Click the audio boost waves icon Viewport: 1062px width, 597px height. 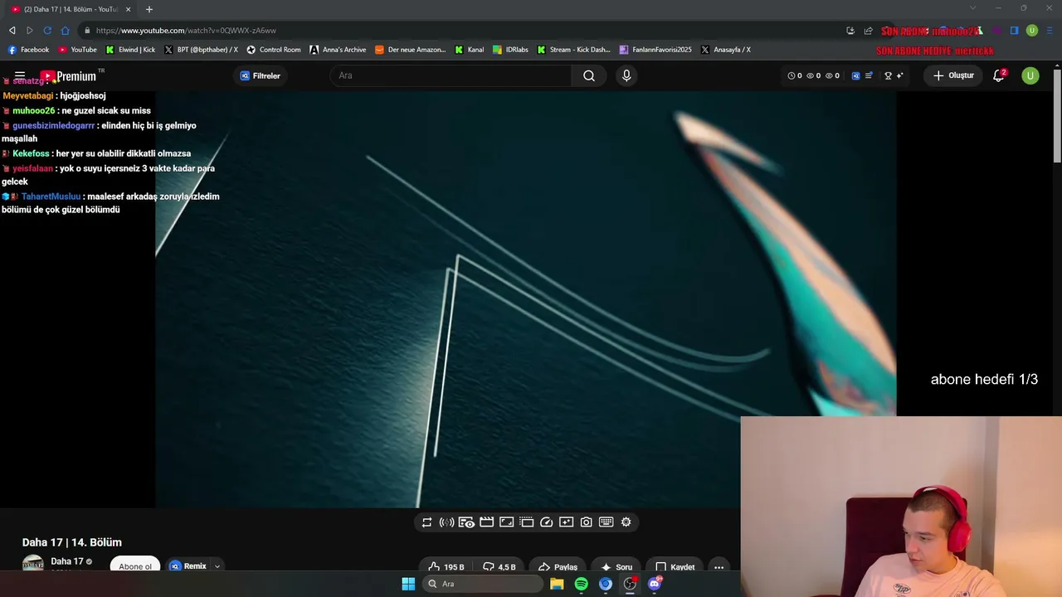click(x=446, y=522)
